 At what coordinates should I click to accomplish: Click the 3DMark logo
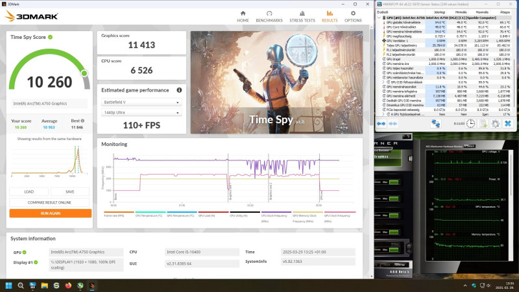32,16
